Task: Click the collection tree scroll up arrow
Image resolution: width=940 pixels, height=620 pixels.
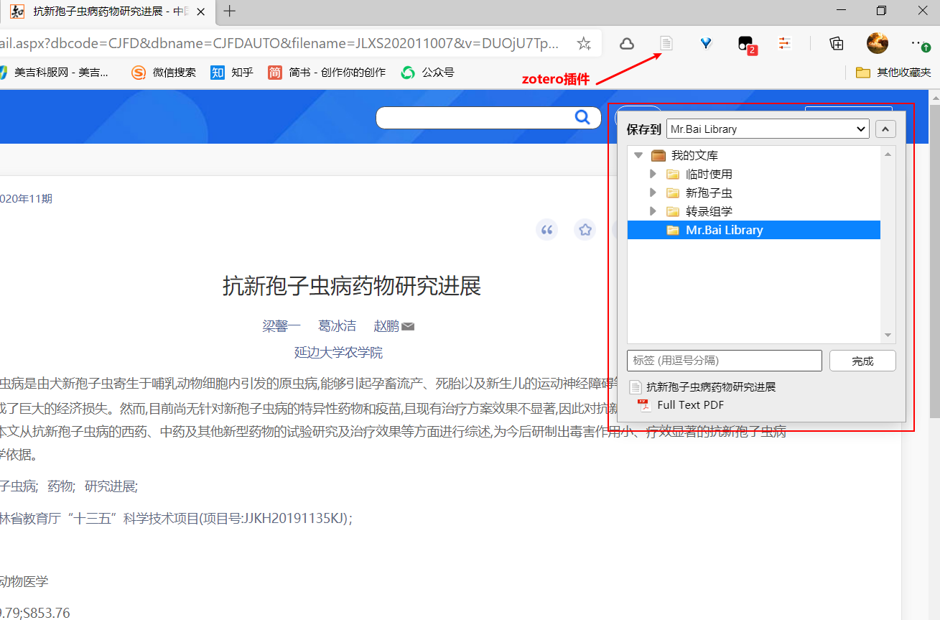Action: [x=888, y=154]
